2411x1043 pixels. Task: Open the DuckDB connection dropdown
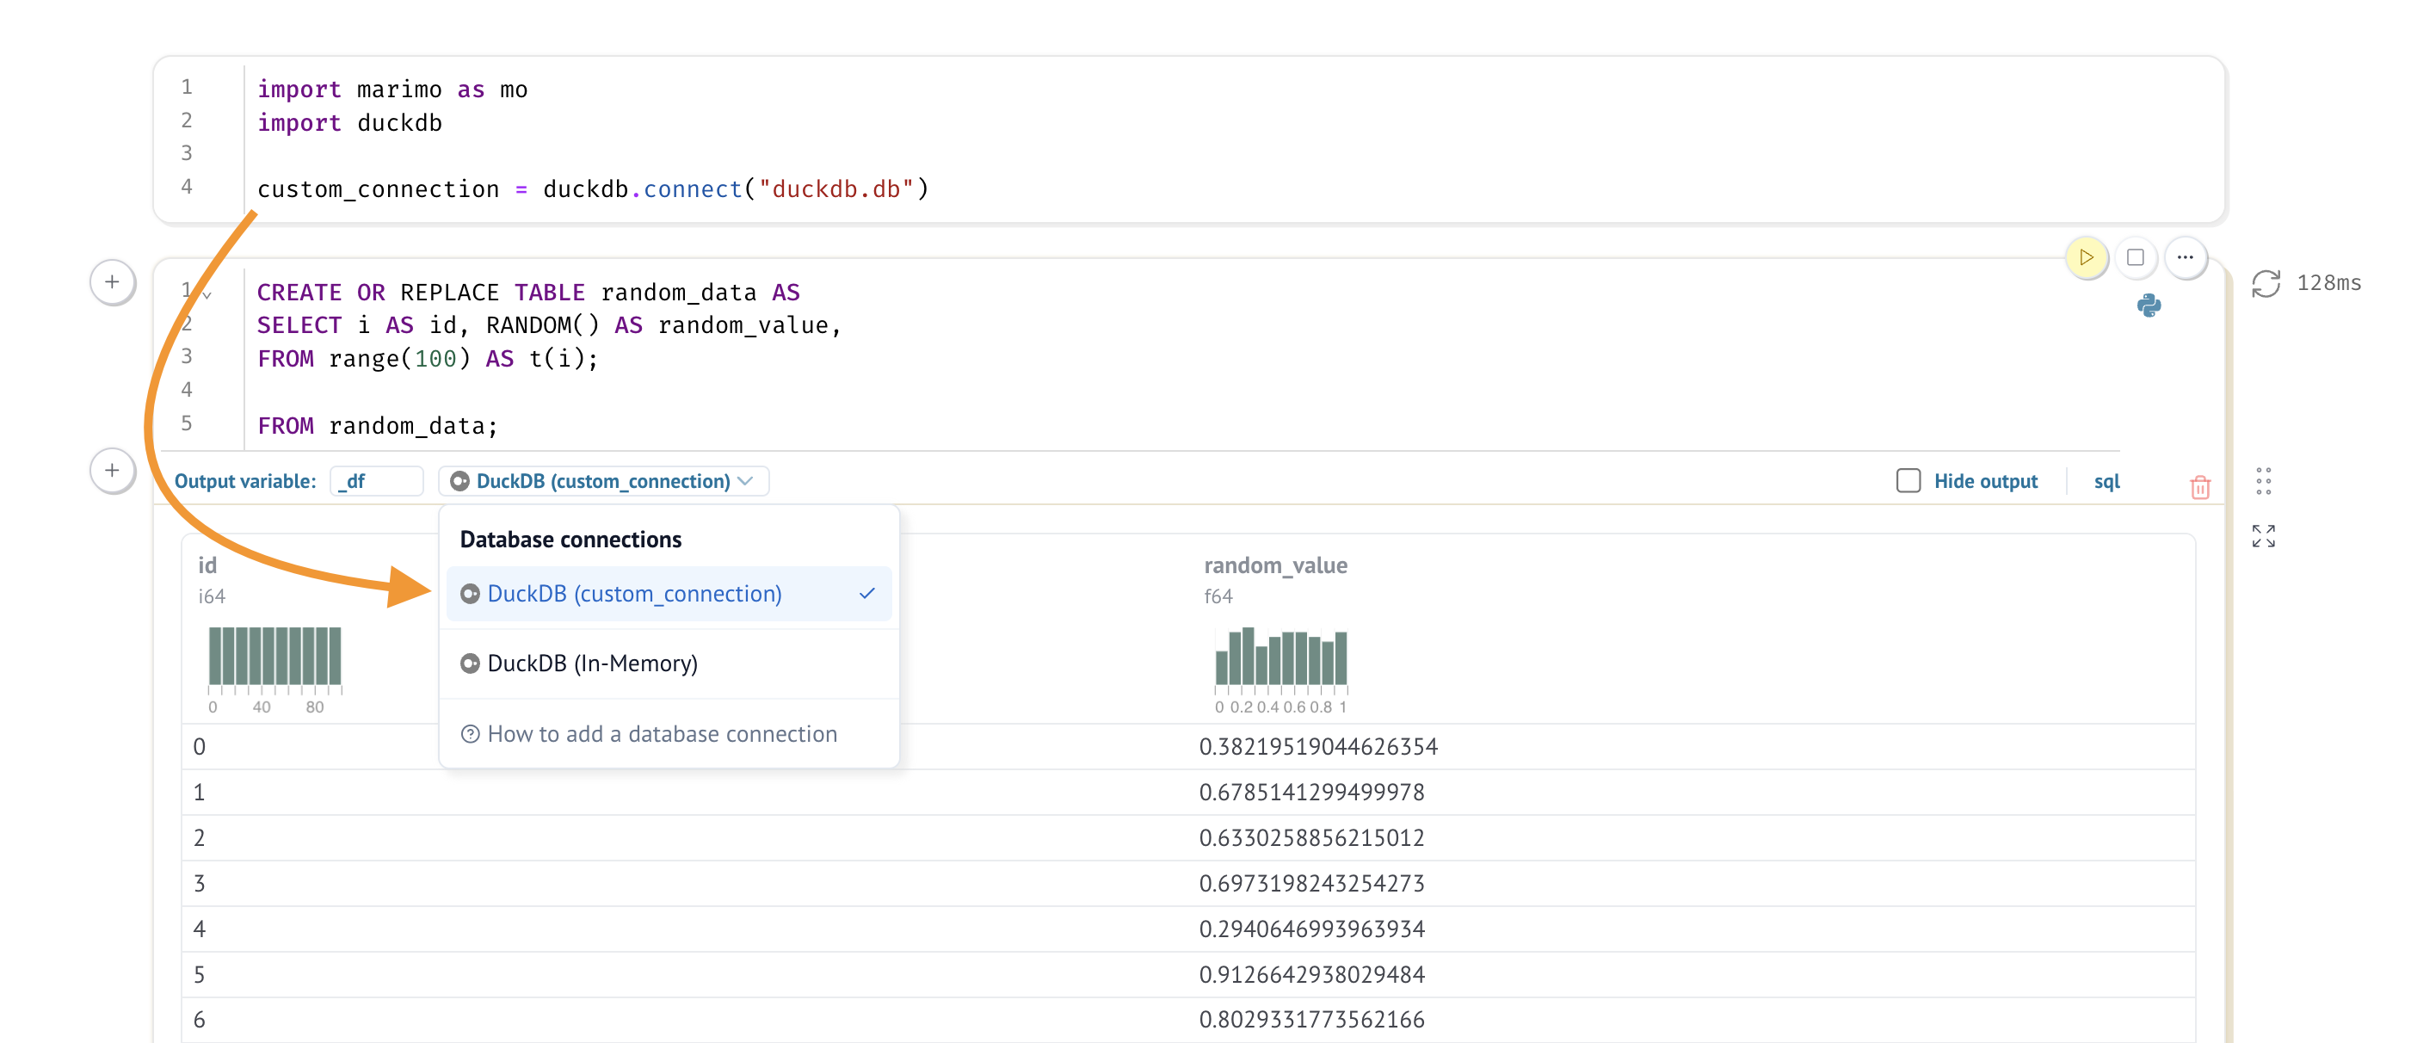coord(604,481)
